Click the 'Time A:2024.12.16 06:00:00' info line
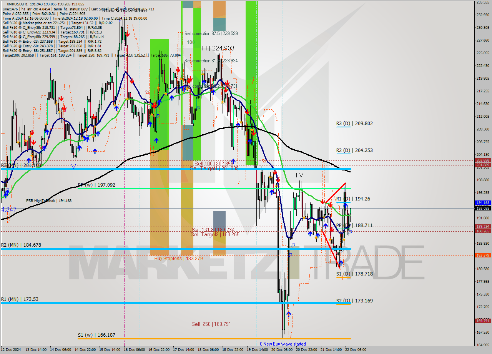The height and width of the screenshot is (354, 492). coord(75,18)
